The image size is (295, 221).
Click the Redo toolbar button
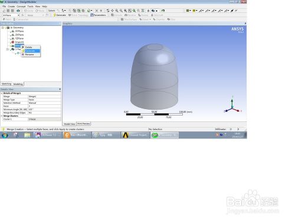point(40,11)
